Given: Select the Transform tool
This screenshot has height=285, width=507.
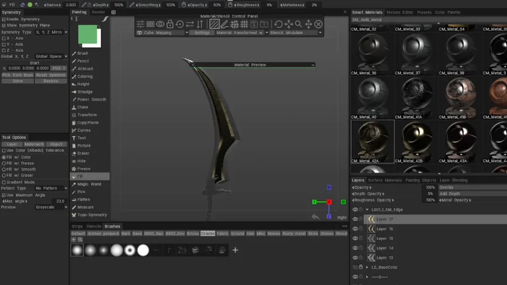Looking at the screenshot, I should pyautogui.click(x=87, y=115).
